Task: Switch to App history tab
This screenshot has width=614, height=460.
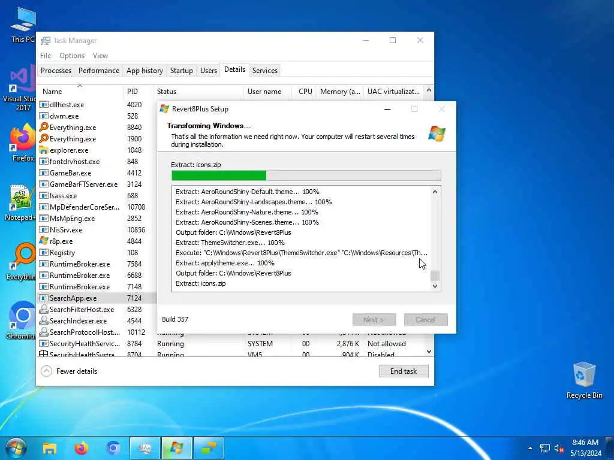Action: [x=145, y=71]
